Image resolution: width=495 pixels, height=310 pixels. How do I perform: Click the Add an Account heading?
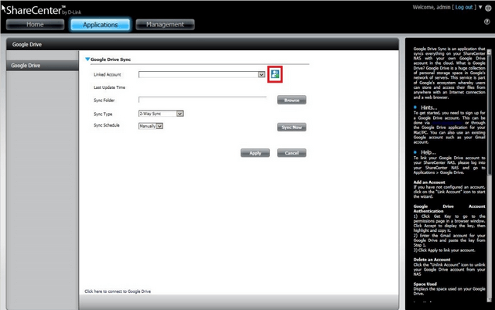point(429,182)
